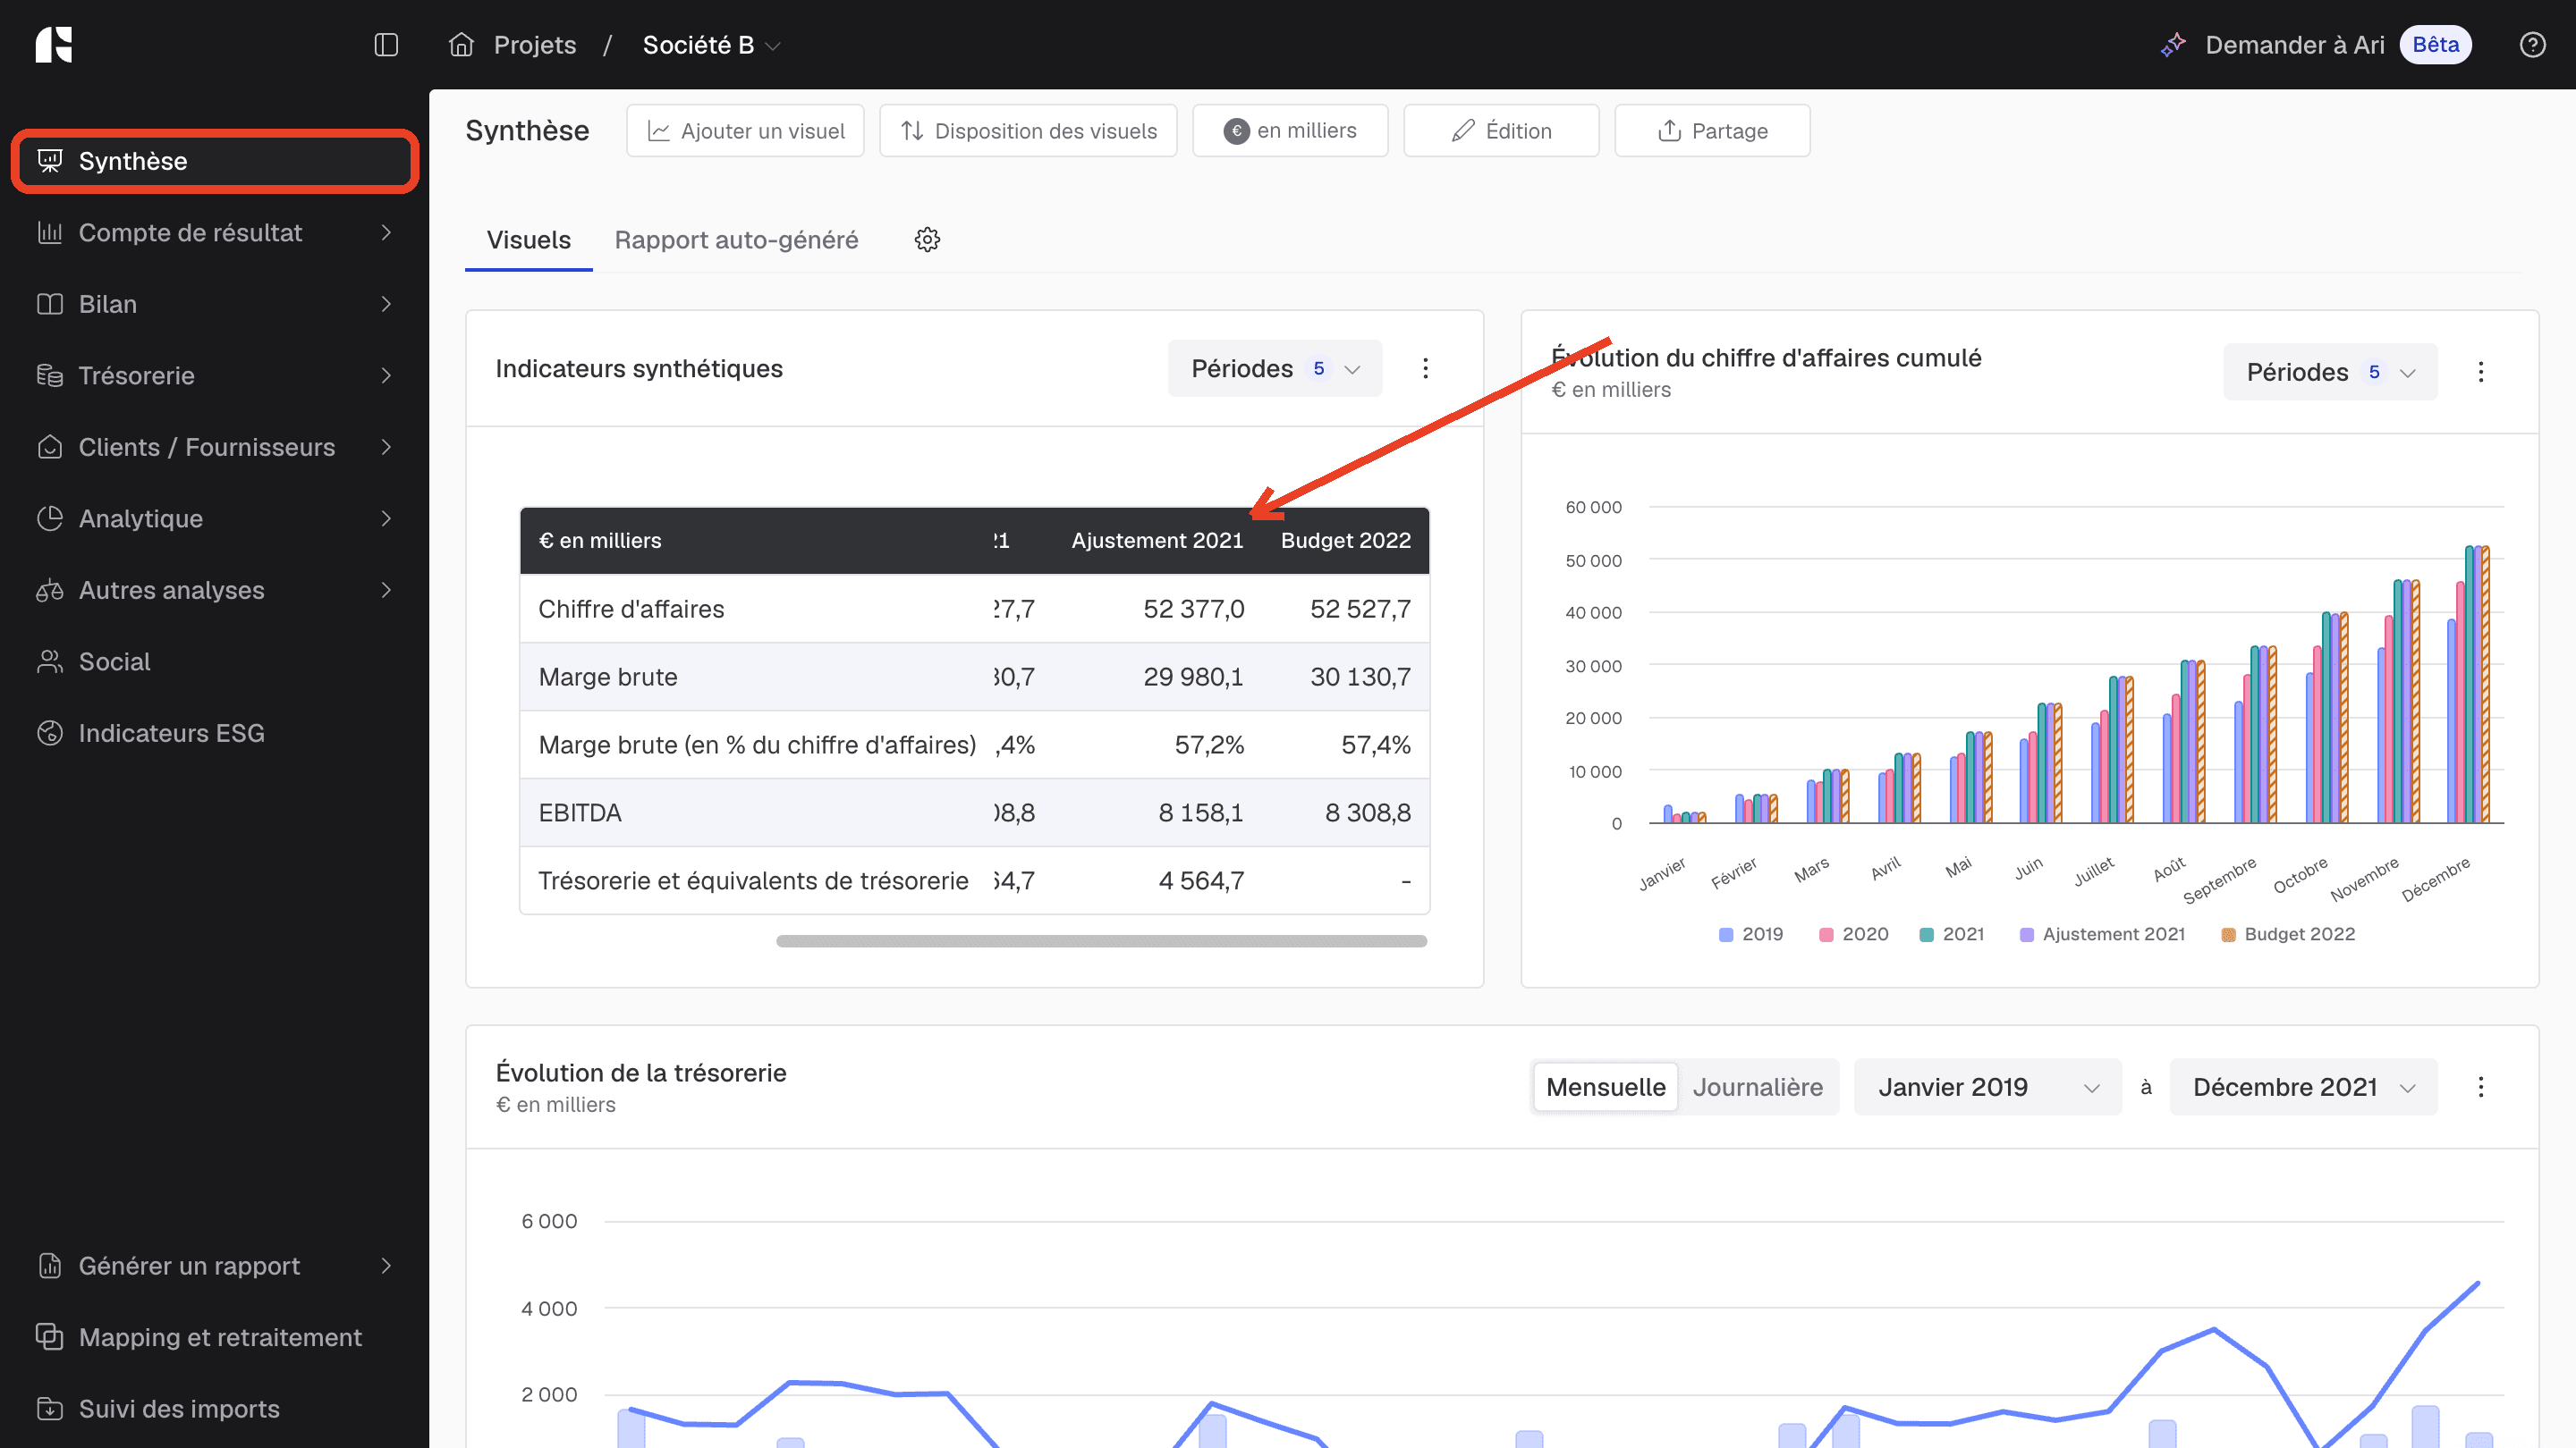
Task: Click the Chiffre d'affaires row label
Action: tap(631, 609)
